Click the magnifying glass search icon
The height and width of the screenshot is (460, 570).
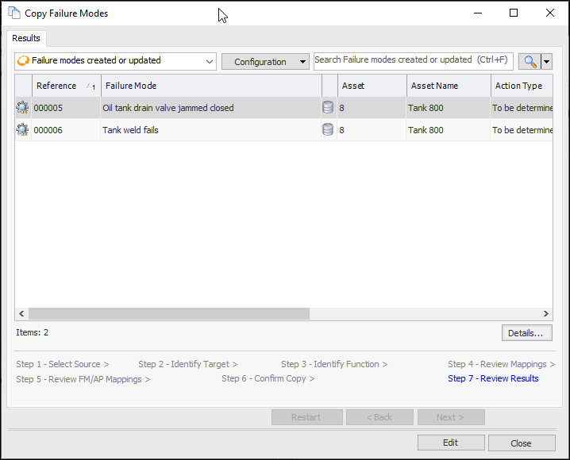[529, 62]
